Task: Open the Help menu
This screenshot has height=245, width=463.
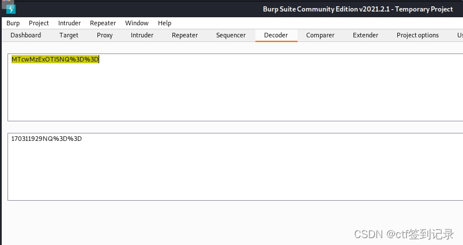Action: (x=164, y=23)
